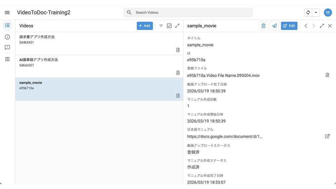This screenshot has height=189, width=336.
Task: Toggle the multi-select checkbox in Videos header
Action: pos(169,26)
